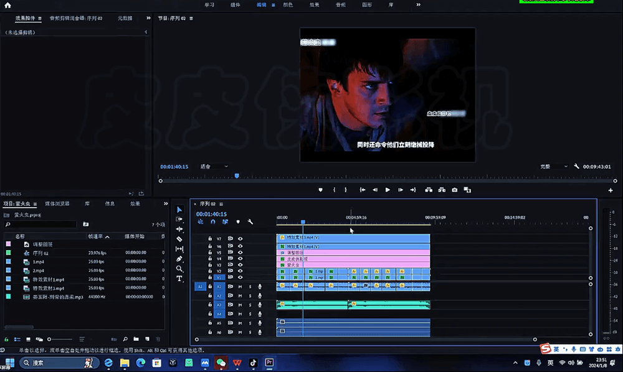Image resolution: width=623 pixels, height=372 pixels.
Task: Switch to 音频 workspace
Action: (x=341, y=5)
